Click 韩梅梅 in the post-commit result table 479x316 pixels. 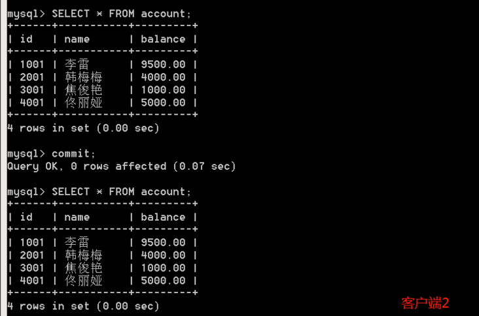pos(83,255)
